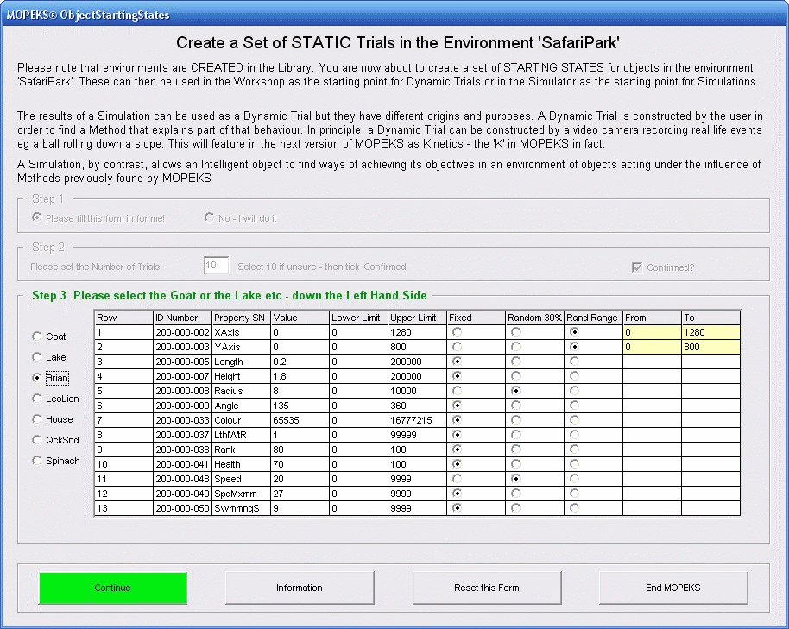
Task: Click the upper limit cell '16777215'
Action: pyautogui.click(x=417, y=420)
